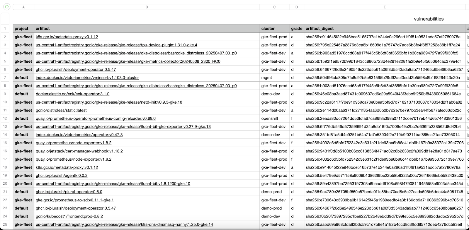
Task: Open bash:gke_distroless link in row 4
Action: [x=136, y=53]
